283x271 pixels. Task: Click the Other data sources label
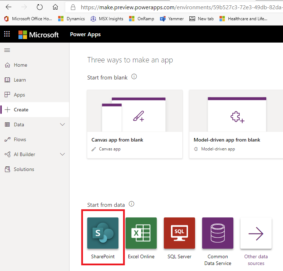pyautogui.click(x=256, y=260)
